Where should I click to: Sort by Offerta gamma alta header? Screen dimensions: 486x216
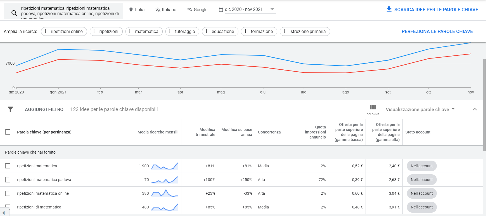[386, 132]
